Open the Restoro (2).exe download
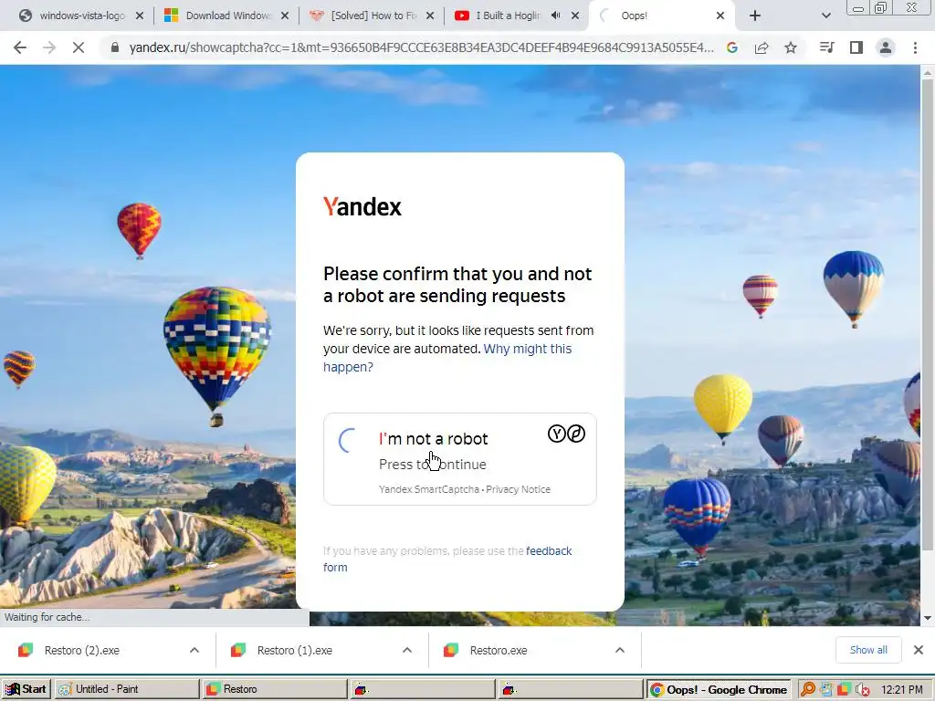The image size is (935, 701). pyautogui.click(x=81, y=650)
